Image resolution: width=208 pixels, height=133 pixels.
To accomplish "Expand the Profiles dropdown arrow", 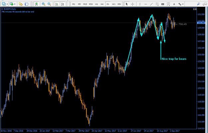I will [x=15, y=4].
